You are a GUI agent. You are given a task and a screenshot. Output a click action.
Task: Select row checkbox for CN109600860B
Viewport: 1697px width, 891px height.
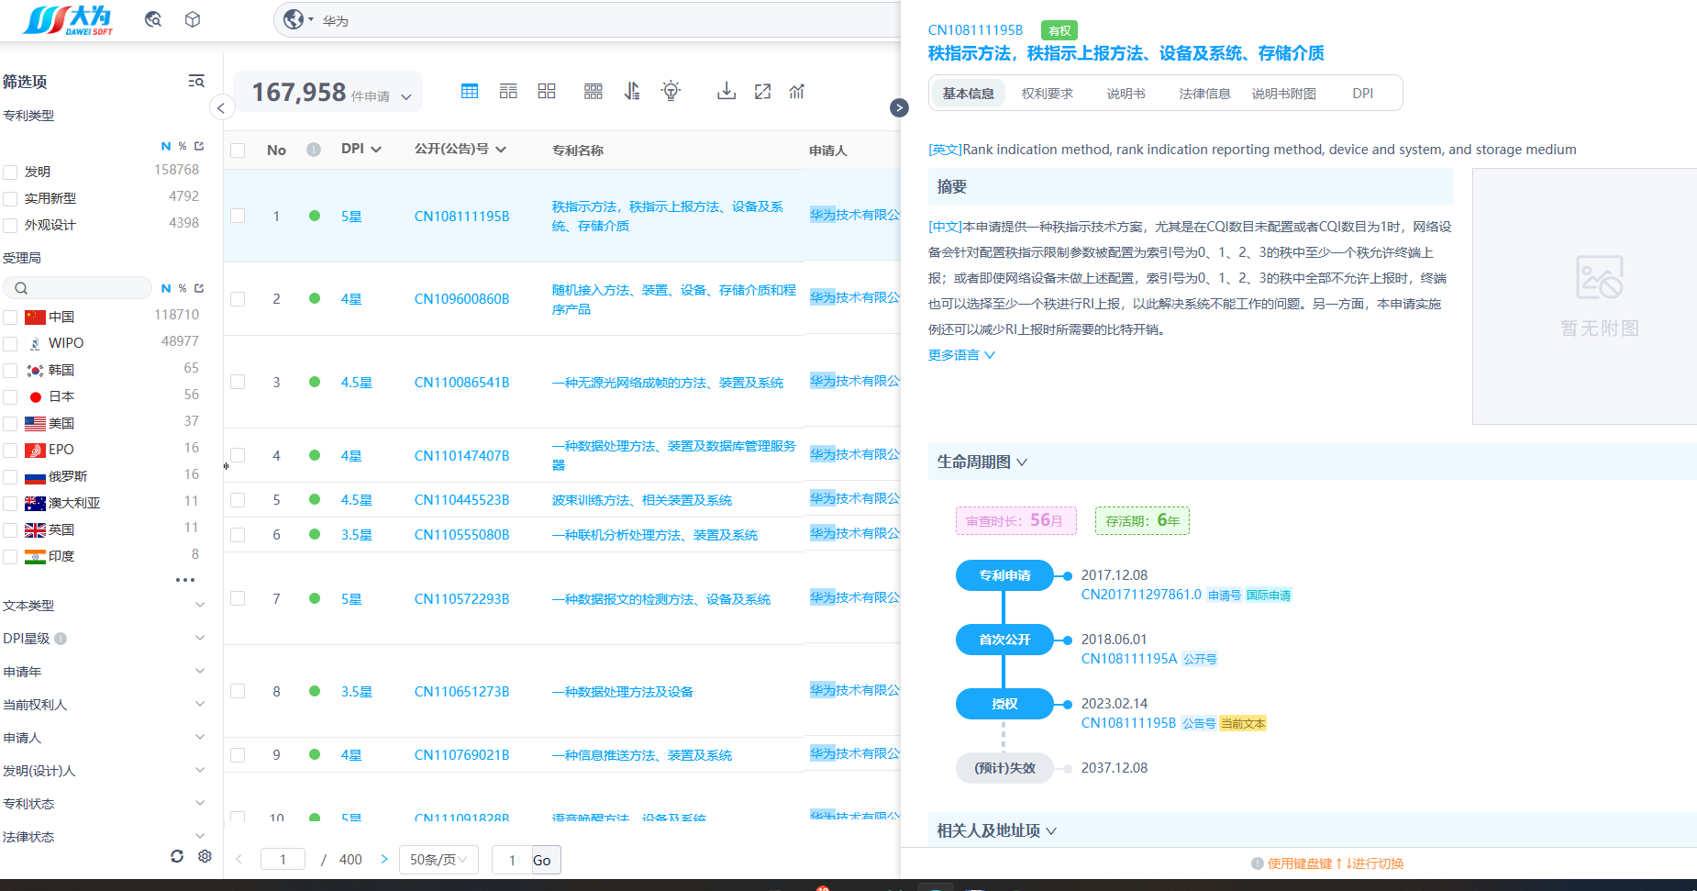(238, 298)
